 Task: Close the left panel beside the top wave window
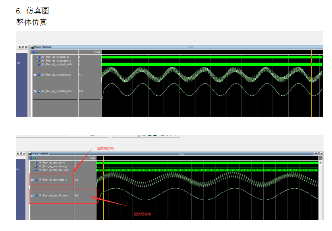pyautogui.click(x=26, y=47)
